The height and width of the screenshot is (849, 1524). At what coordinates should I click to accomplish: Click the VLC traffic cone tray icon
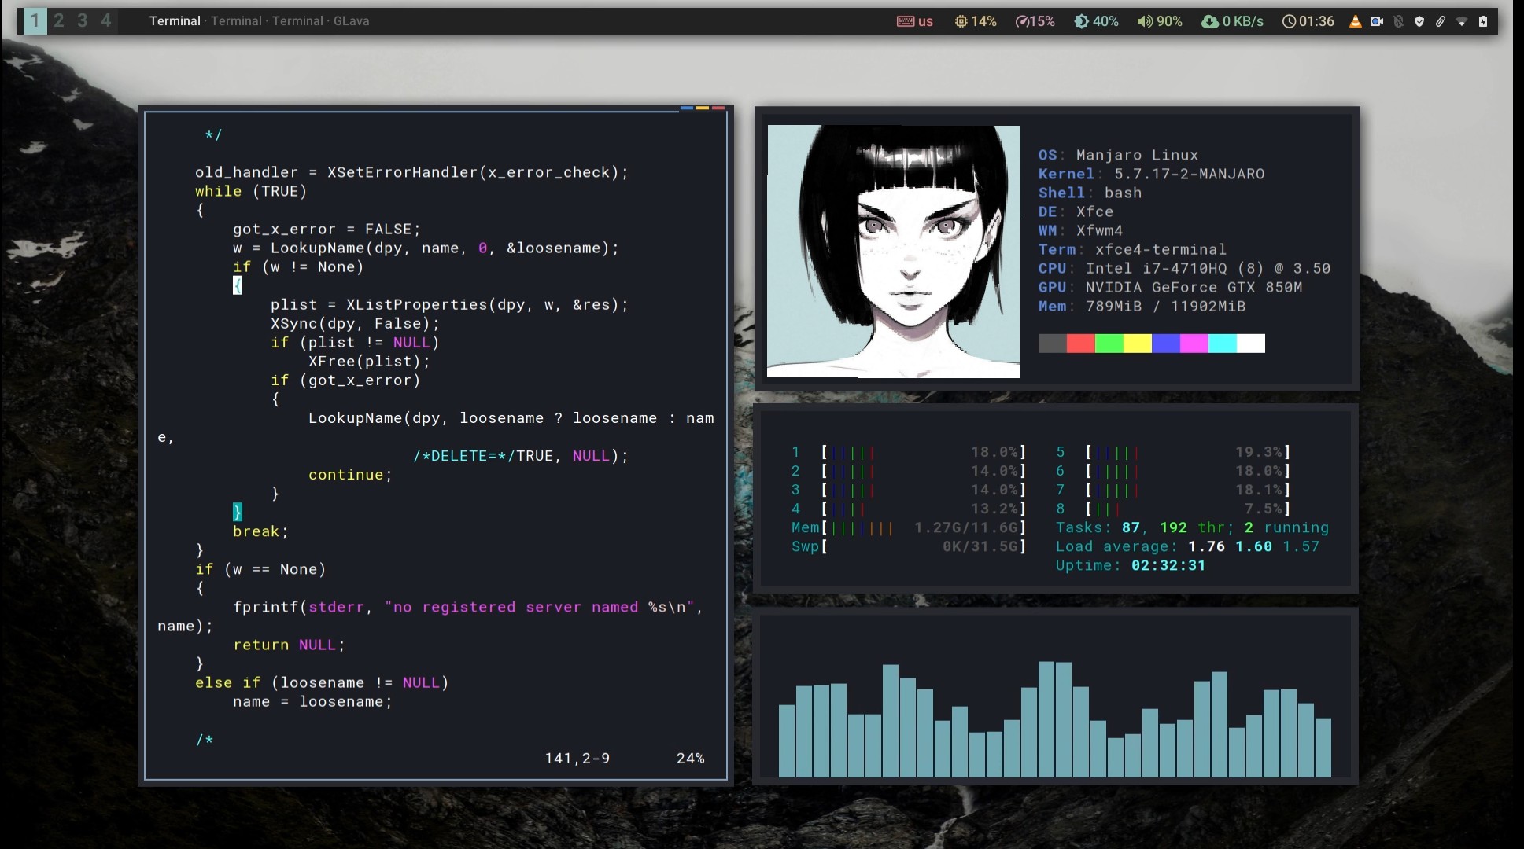tap(1356, 21)
